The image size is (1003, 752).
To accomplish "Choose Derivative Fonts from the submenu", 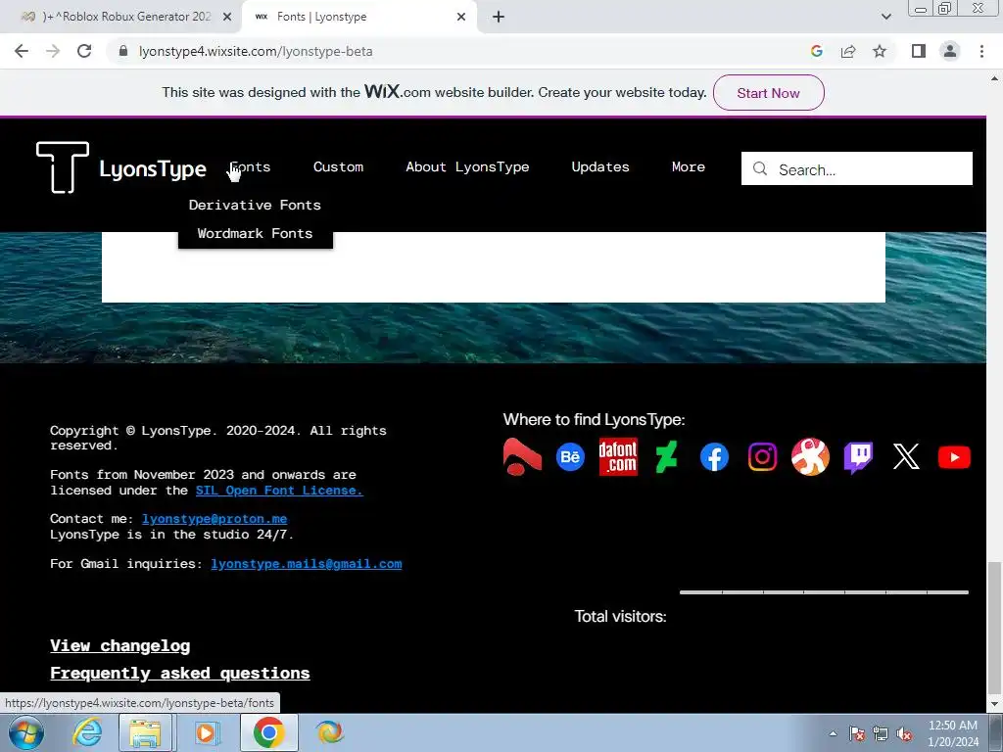I will click(255, 205).
